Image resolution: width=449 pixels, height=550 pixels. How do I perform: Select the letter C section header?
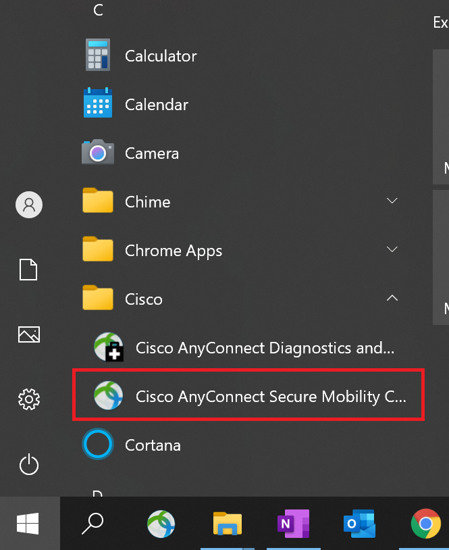click(98, 10)
